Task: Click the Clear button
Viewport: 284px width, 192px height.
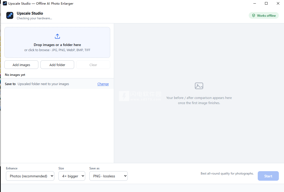Action: (x=93, y=65)
